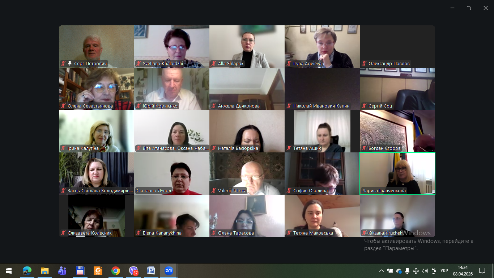Select Олександр Павлов's blank video tile

[x=397, y=45]
